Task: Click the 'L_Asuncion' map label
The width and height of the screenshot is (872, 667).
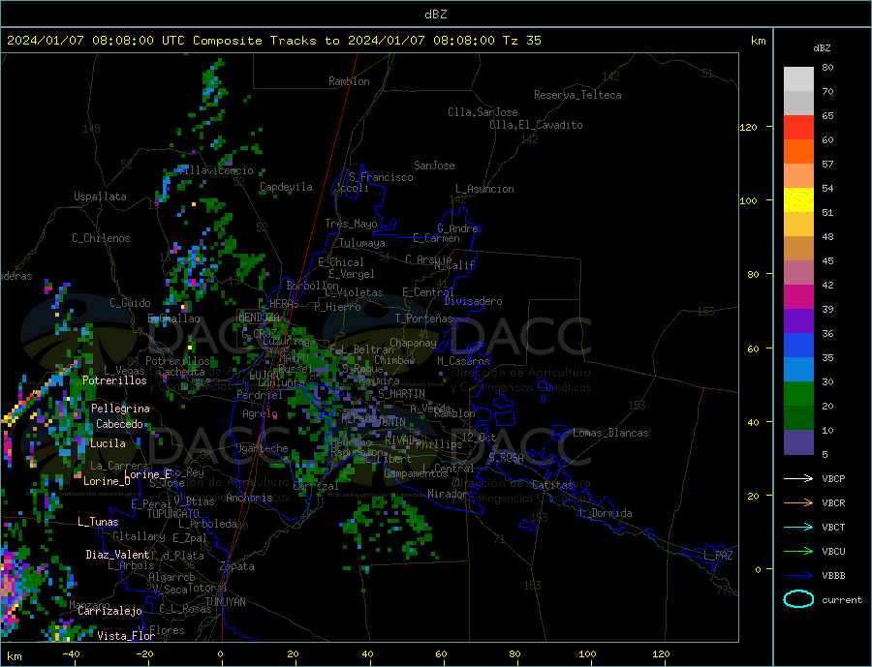Action: pos(484,189)
